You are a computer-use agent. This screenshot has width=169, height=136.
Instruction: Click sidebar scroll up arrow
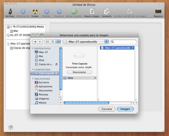[x=61, y=99]
